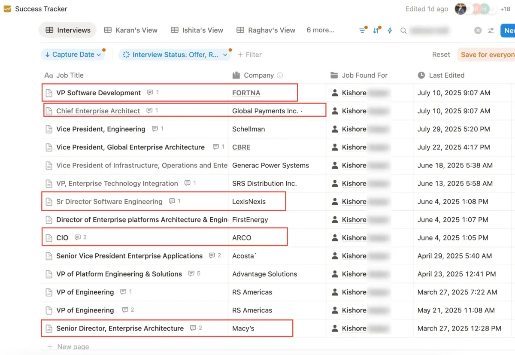Open Chief Enterprise Architect page
The image size is (515, 355).
pyautogui.click(x=98, y=111)
